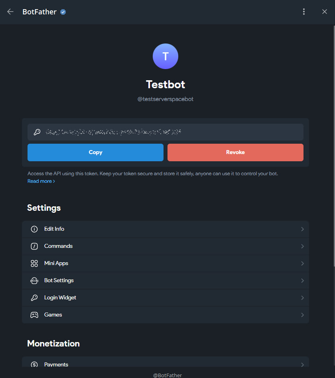
Task: Open the Commands settings row
Action: pyautogui.click(x=166, y=246)
